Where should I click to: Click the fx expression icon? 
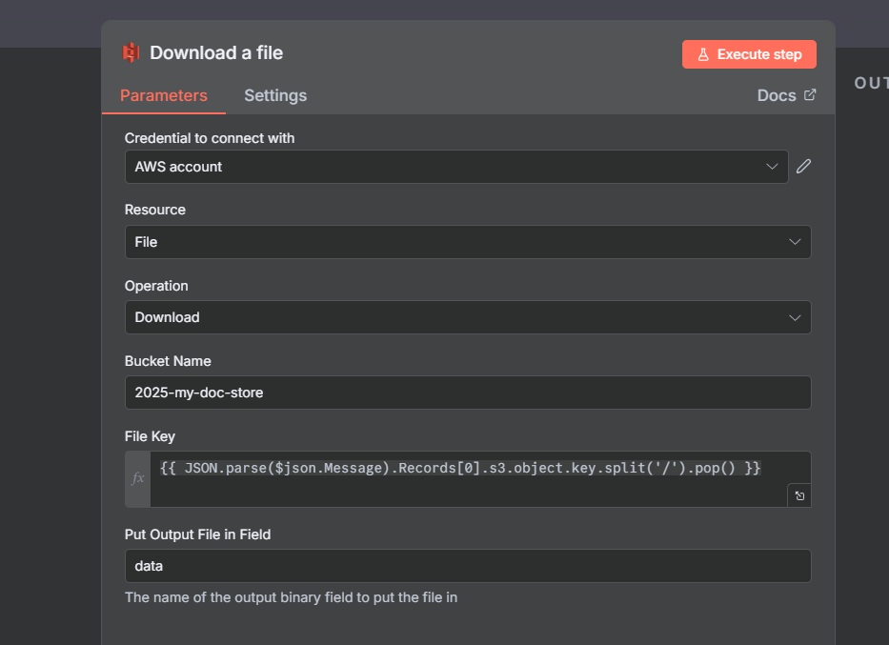click(x=138, y=478)
